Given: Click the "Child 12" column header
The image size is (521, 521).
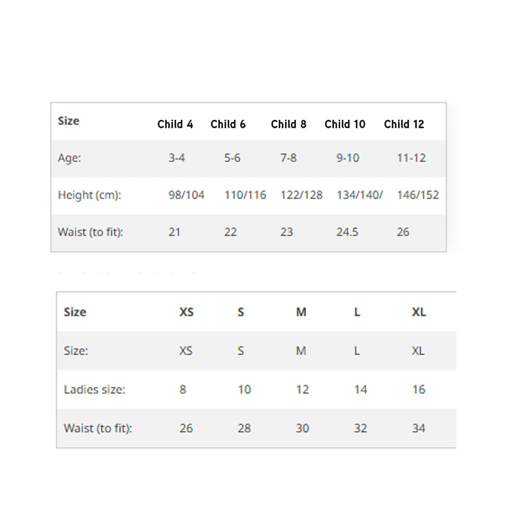Looking at the screenshot, I should (x=404, y=124).
